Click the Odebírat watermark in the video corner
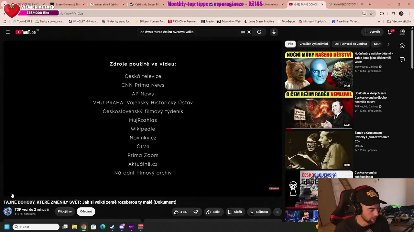 point(274,188)
